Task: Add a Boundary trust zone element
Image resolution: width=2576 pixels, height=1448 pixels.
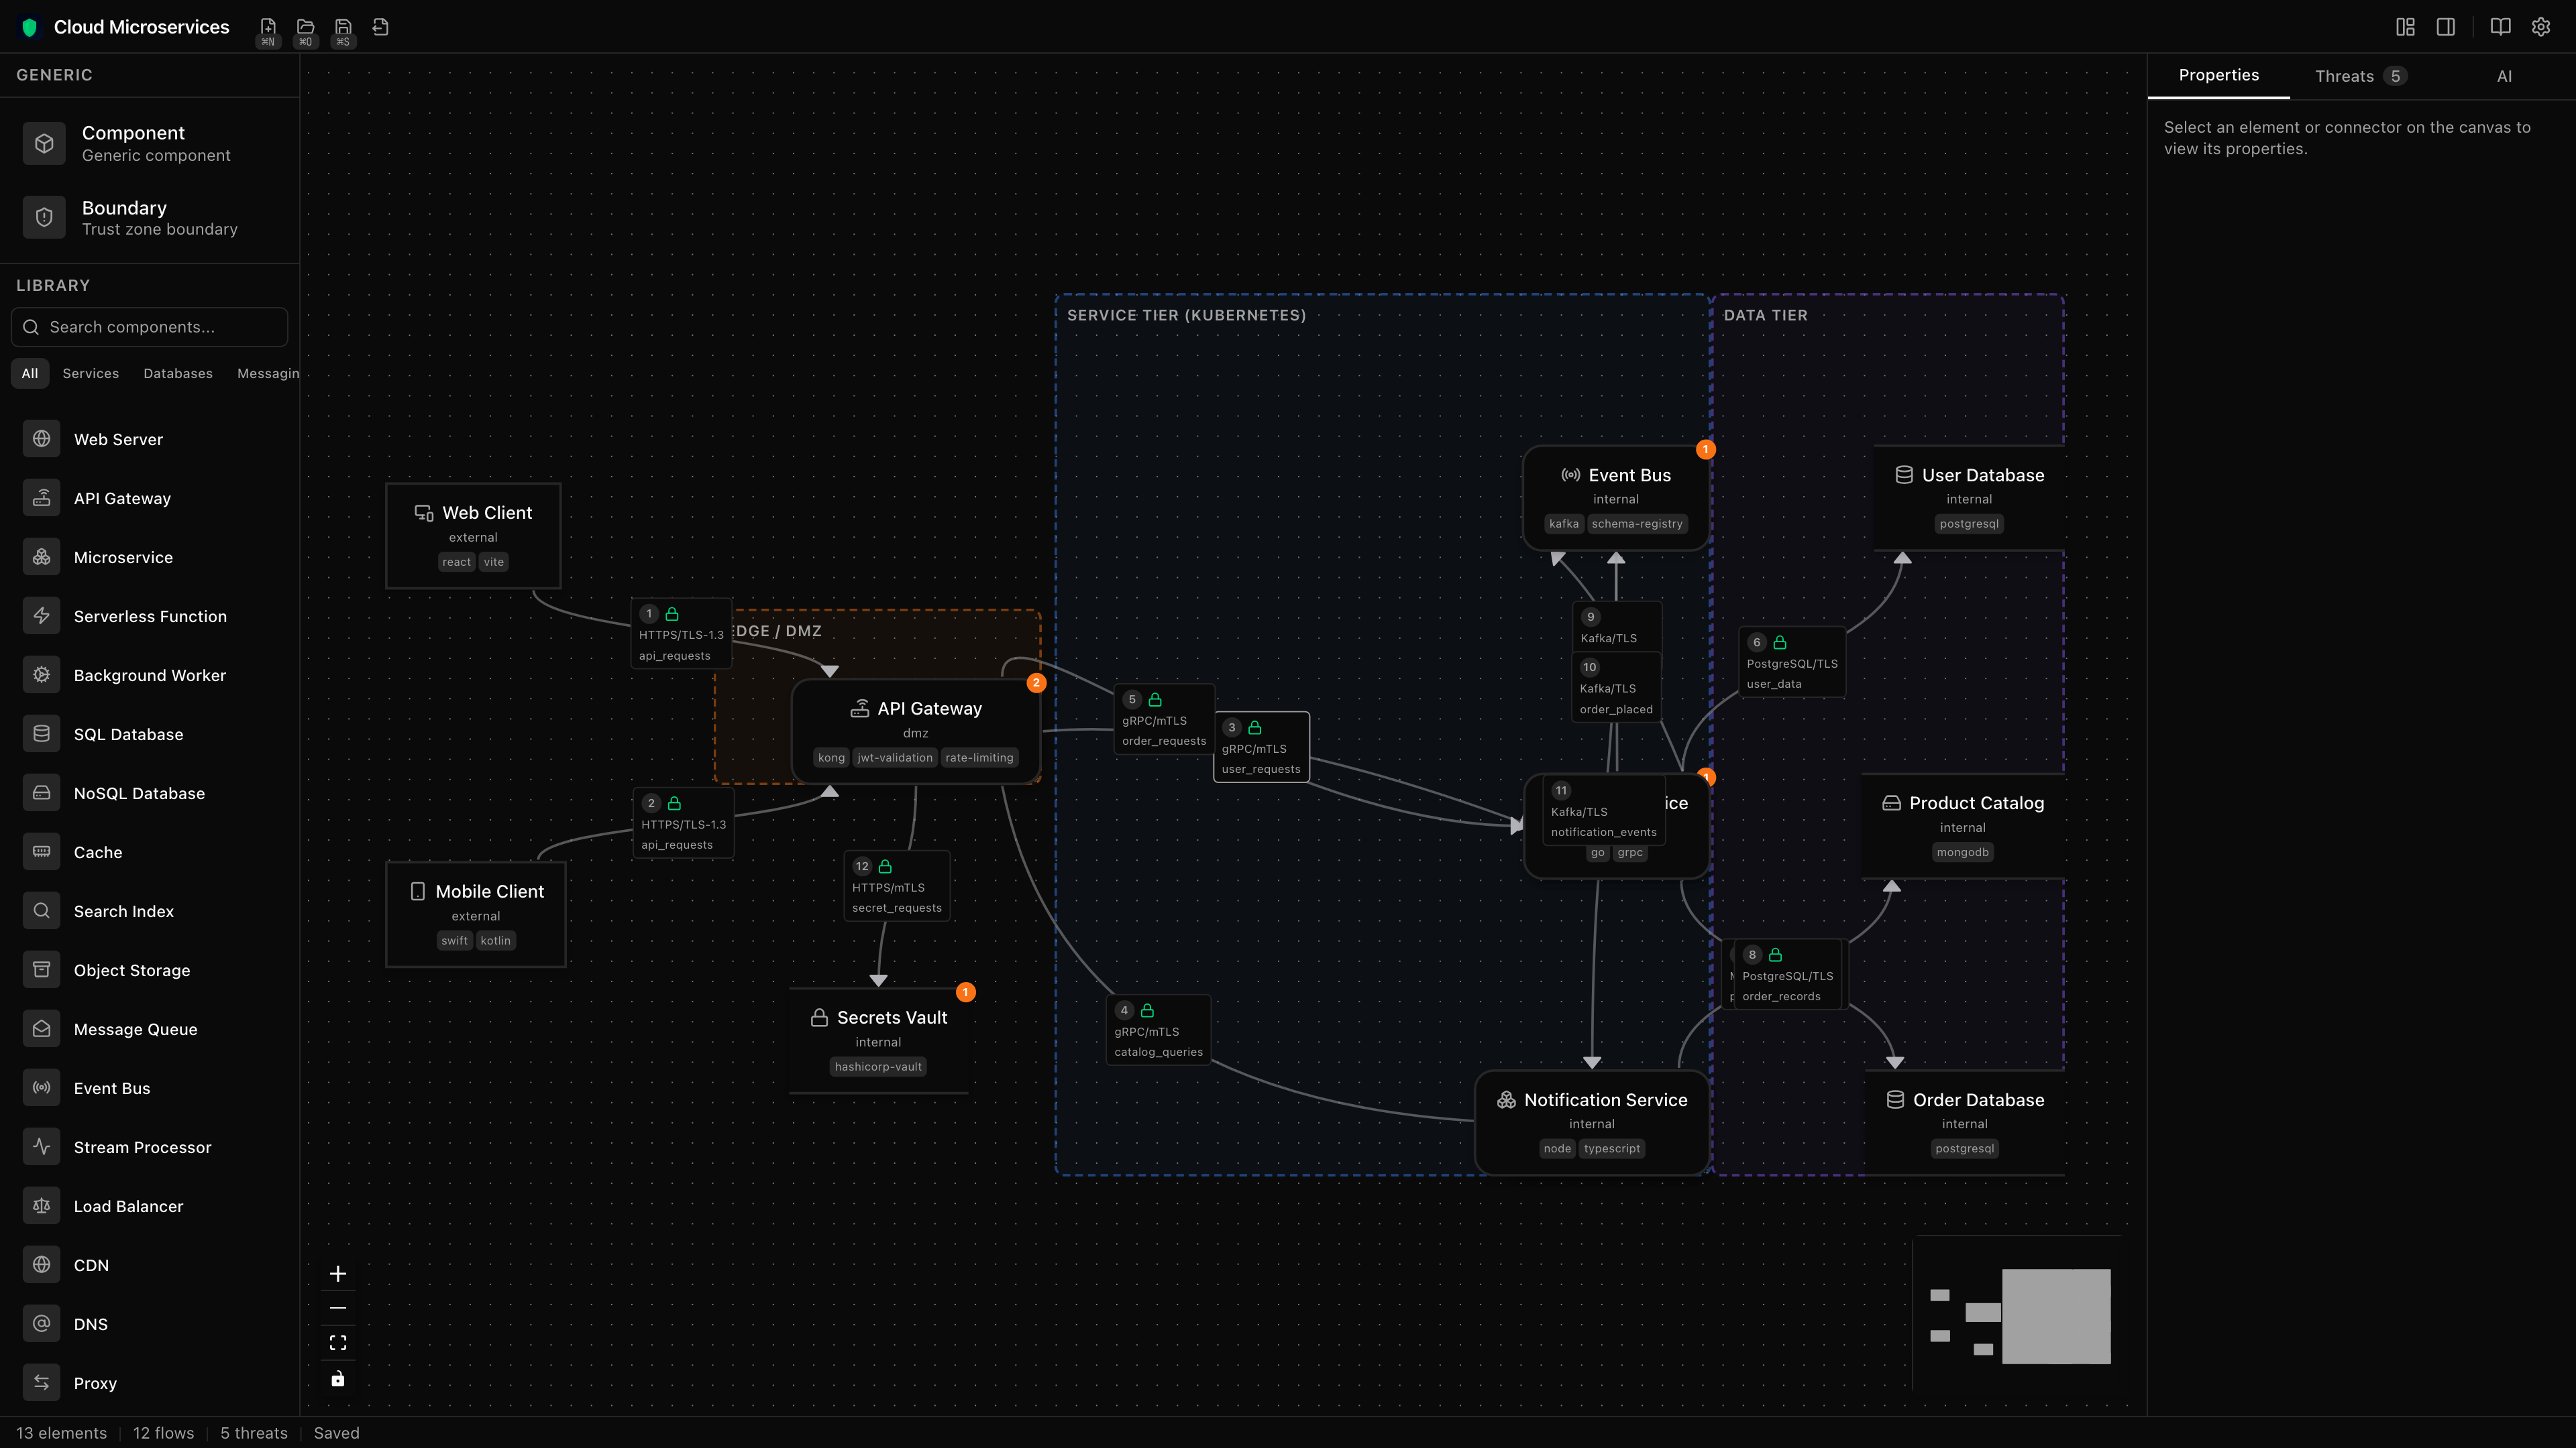Action: (x=150, y=217)
